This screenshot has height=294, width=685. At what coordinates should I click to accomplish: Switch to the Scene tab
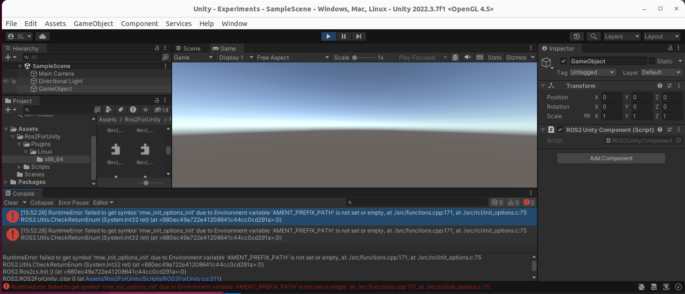189,48
